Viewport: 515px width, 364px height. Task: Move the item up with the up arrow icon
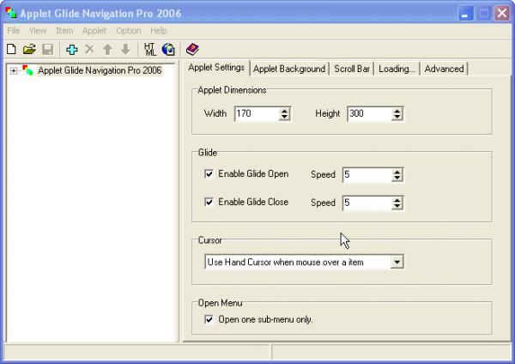pos(107,50)
